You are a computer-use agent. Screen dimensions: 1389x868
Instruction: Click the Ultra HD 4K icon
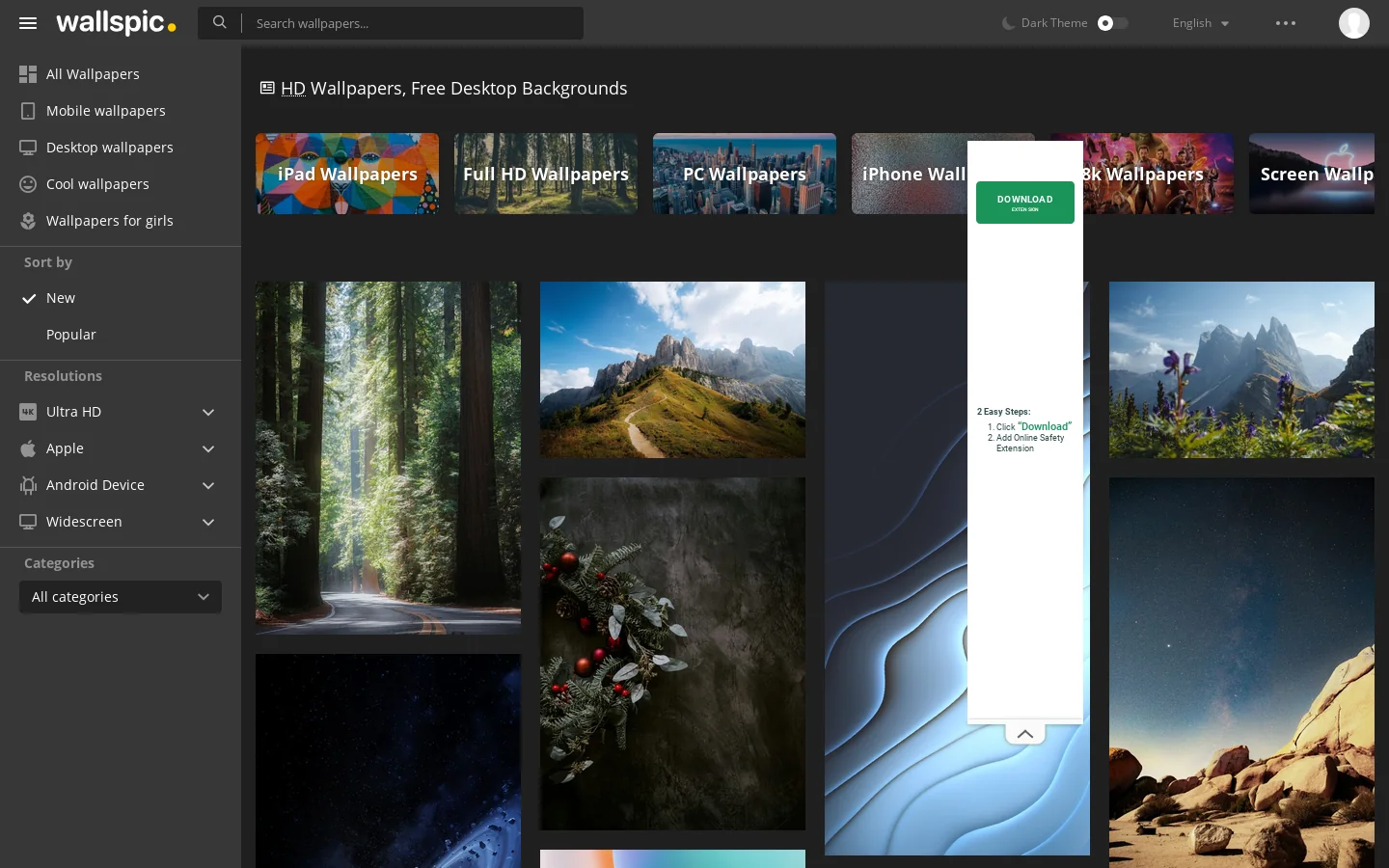point(28,412)
